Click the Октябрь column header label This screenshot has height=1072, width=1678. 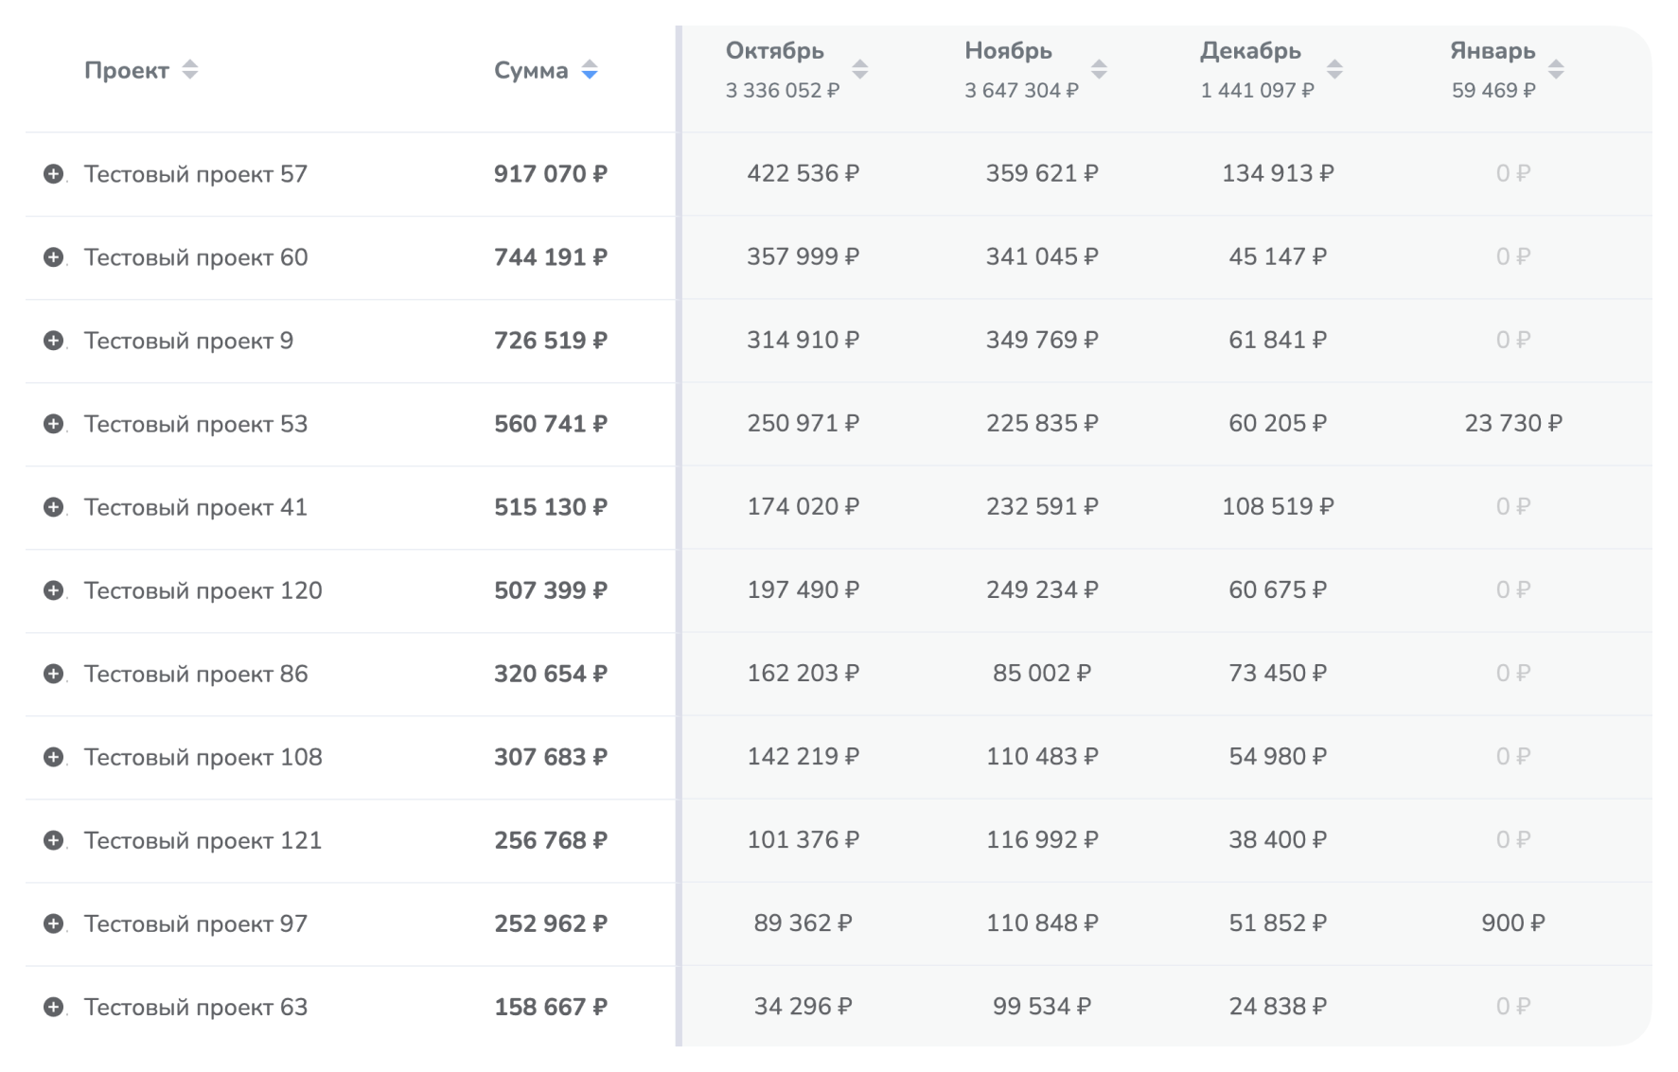point(774,51)
